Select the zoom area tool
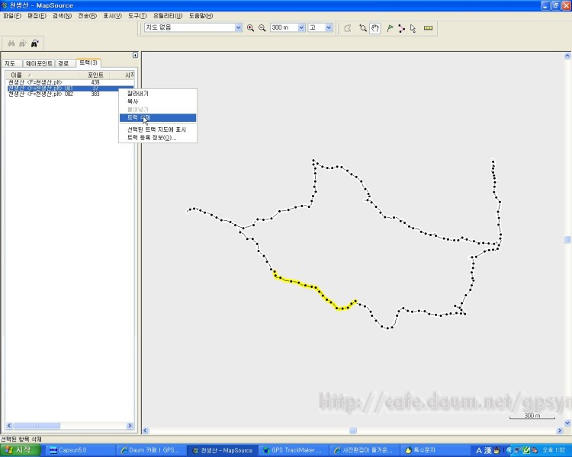 [x=362, y=28]
